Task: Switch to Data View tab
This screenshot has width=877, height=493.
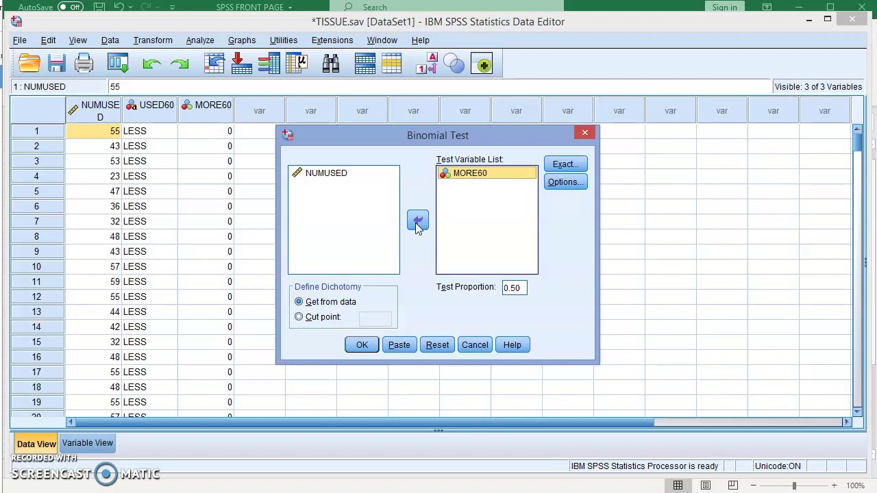Action: pos(36,444)
